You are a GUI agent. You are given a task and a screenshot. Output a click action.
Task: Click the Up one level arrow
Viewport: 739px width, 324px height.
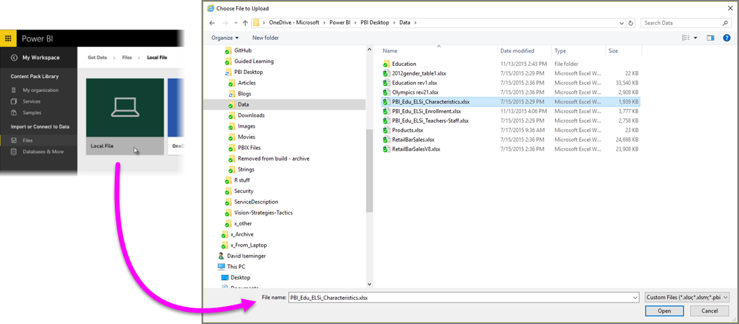(x=245, y=23)
